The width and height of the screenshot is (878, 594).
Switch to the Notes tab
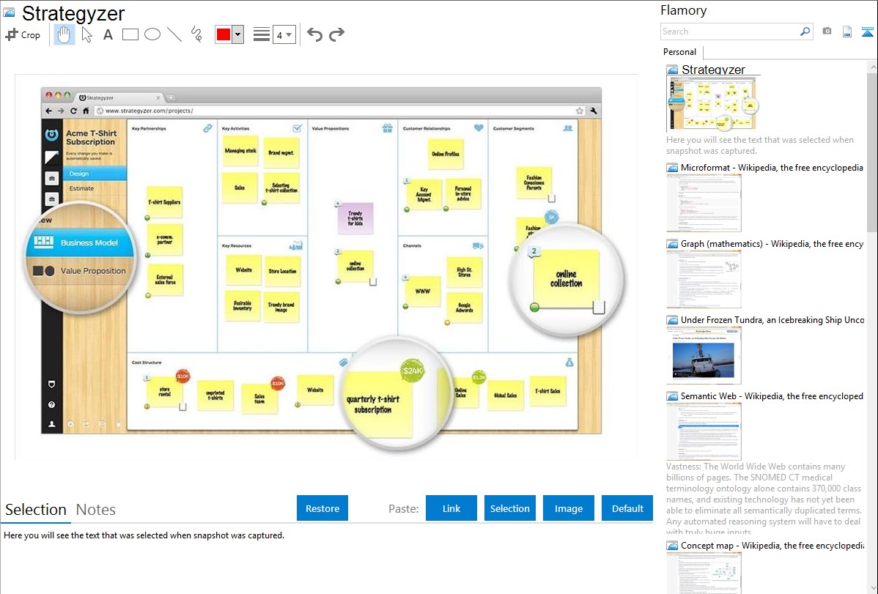(96, 510)
